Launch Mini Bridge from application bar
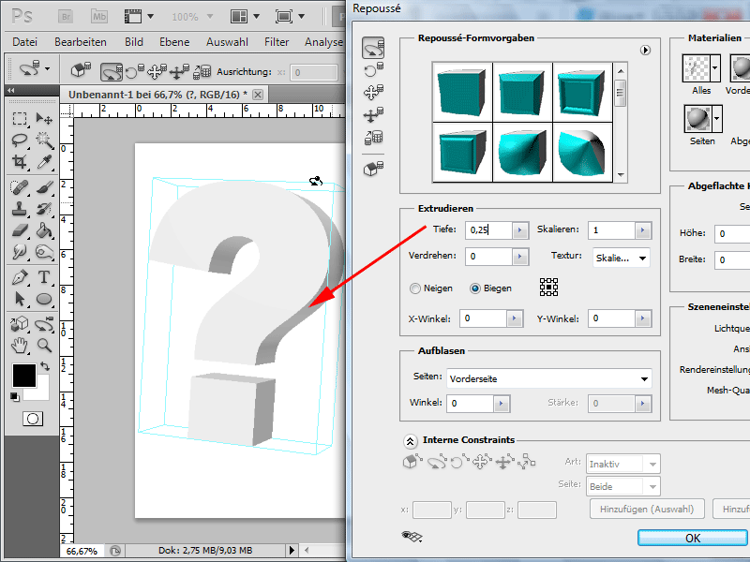 click(99, 17)
